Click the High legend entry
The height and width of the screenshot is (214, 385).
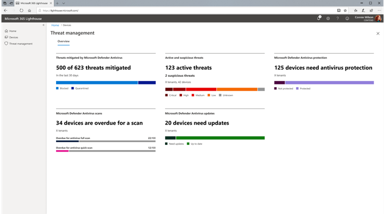click(x=184, y=95)
